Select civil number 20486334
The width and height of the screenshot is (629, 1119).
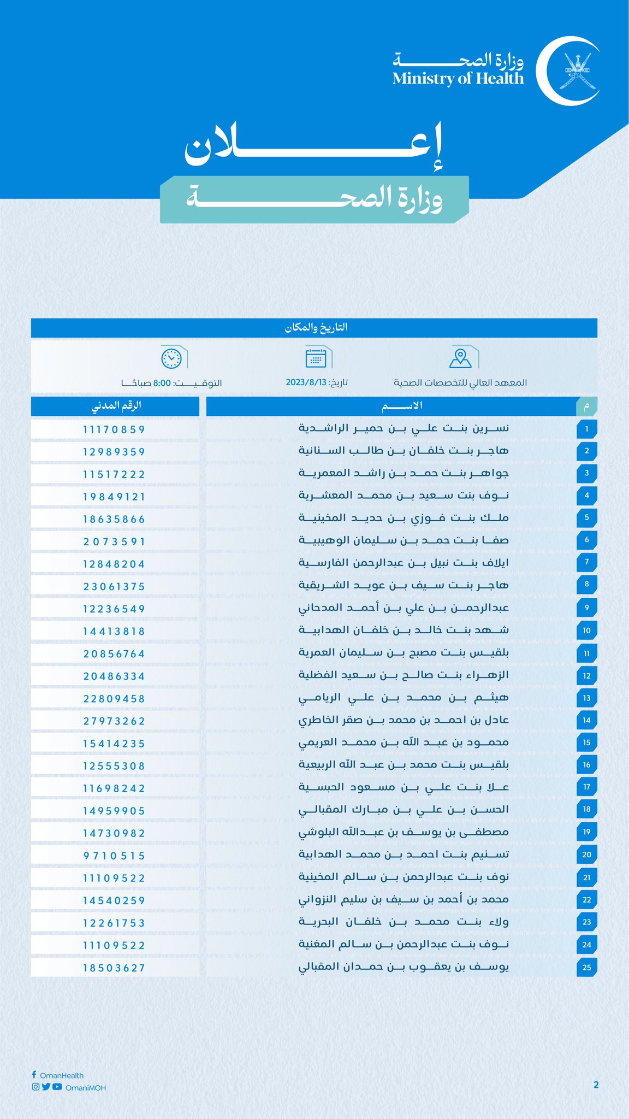pyautogui.click(x=115, y=676)
